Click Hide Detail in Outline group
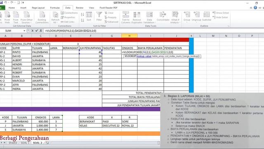Screen dimensions: 264x149 (x=220, y=17)
